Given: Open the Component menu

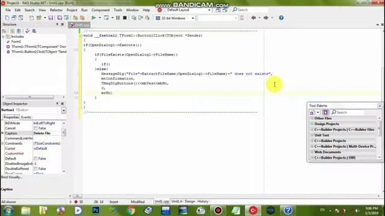Looking at the screenshot, I should click(100, 10).
